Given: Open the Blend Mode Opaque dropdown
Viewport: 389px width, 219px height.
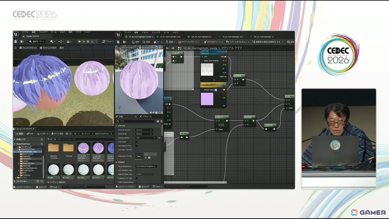Looking at the screenshot, I should coord(144,134).
